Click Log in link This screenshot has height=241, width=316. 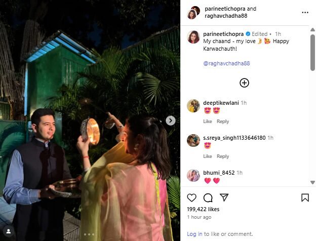194,234
